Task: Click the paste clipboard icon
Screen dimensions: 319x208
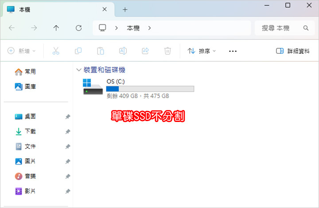Action: pos(101,51)
